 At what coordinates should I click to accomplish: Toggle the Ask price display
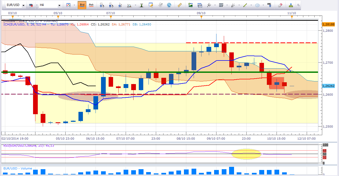click(x=91, y=5)
